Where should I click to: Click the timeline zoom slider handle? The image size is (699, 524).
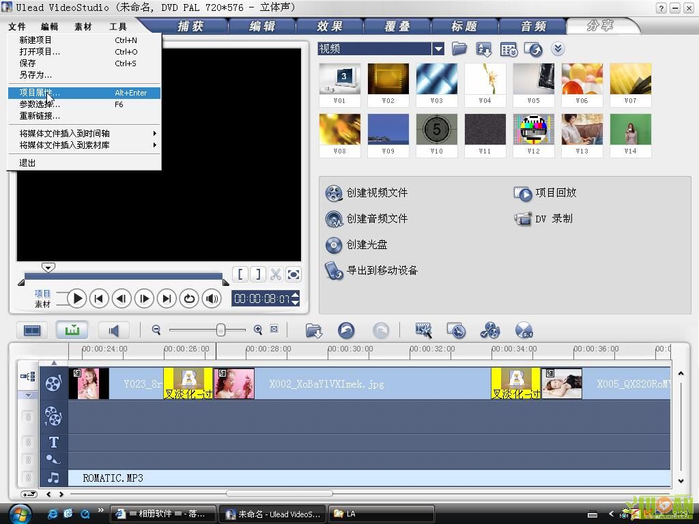(220, 330)
